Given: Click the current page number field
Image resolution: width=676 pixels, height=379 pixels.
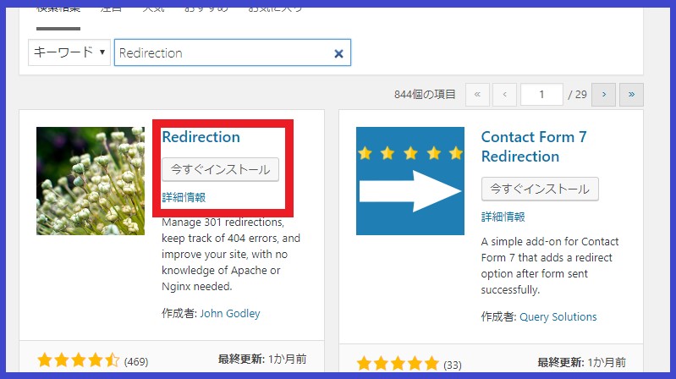Looking at the screenshot, I should pos(541,95).
